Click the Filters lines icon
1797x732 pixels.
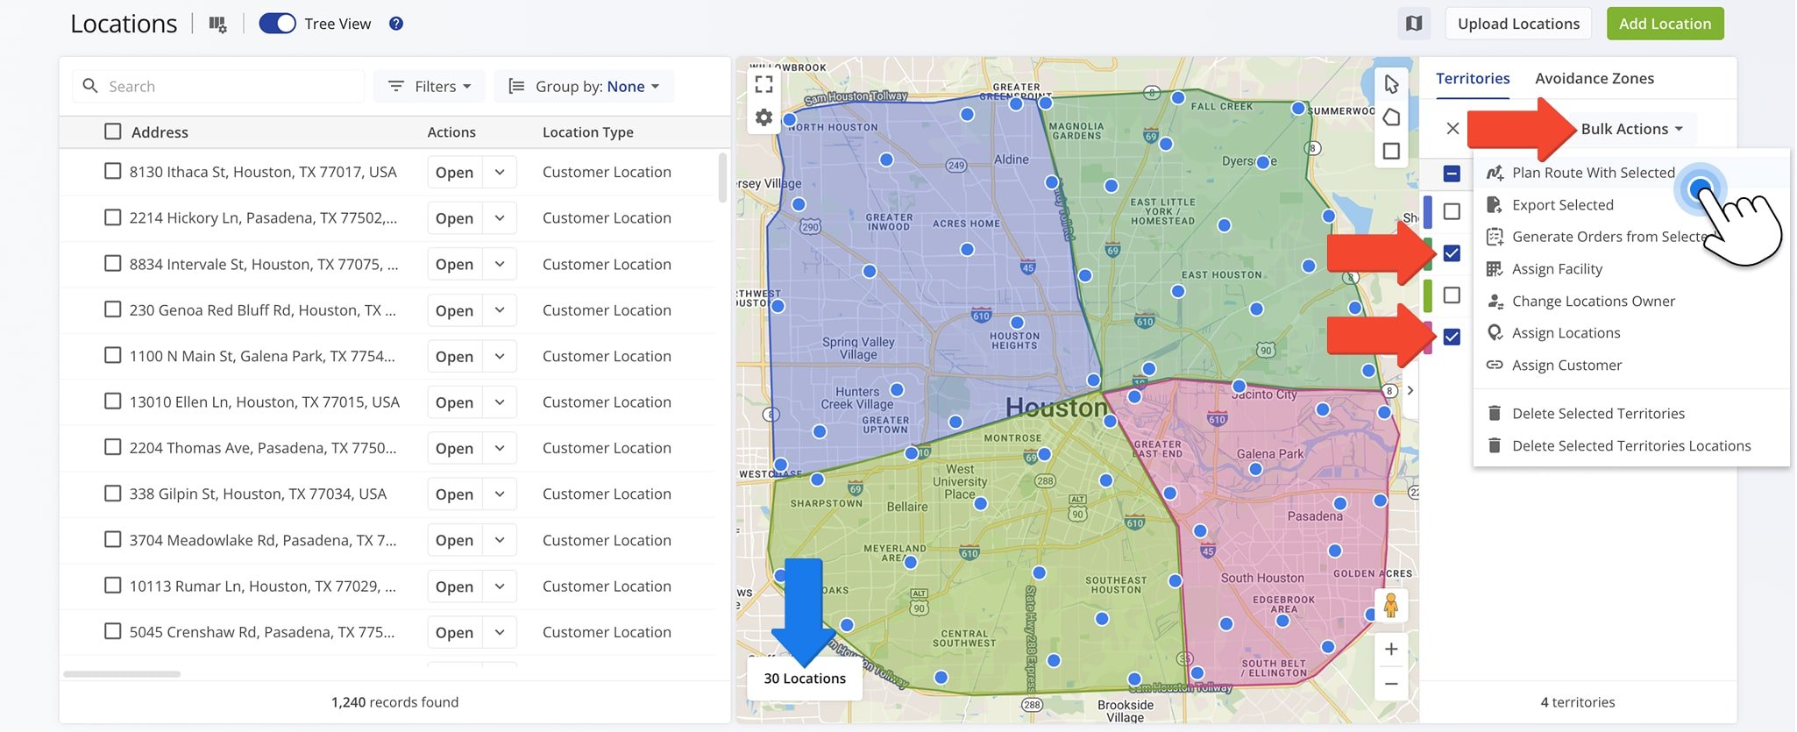(396, 86)
